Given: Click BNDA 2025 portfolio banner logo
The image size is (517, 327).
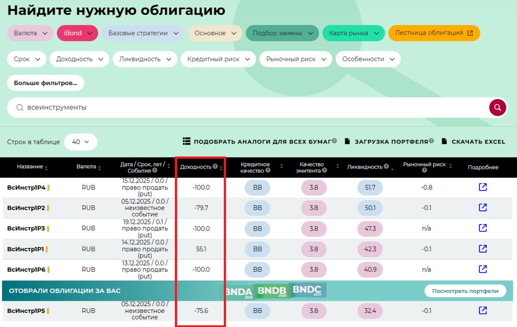Looking at the screenshot, I should point(238,292).
